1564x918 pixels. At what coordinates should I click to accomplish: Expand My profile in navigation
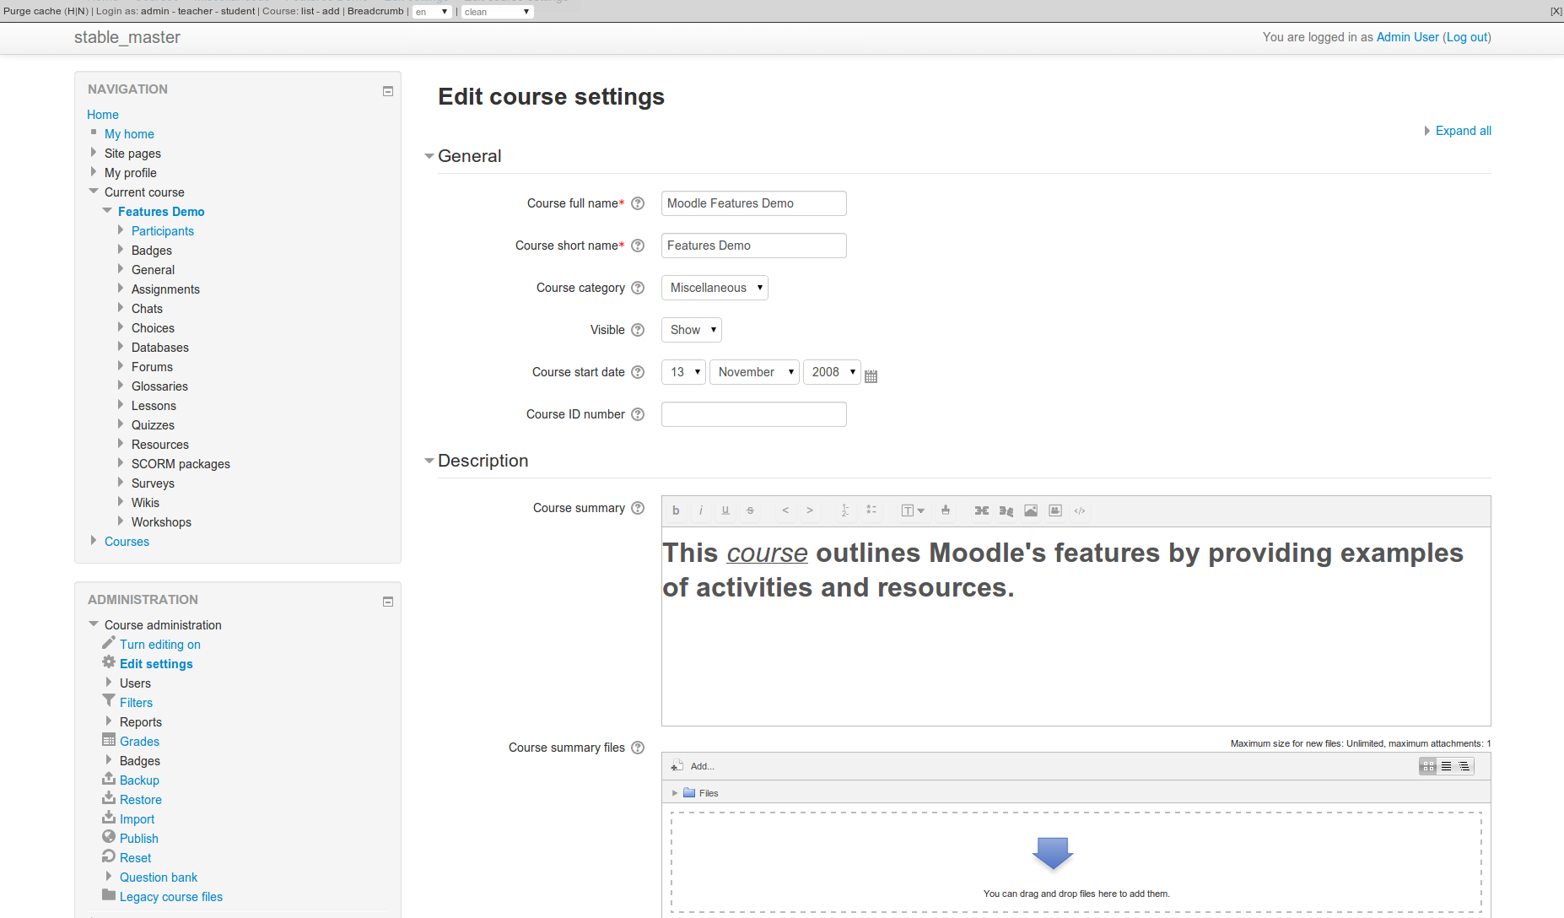pyautogui.click(x=94, y=172)
